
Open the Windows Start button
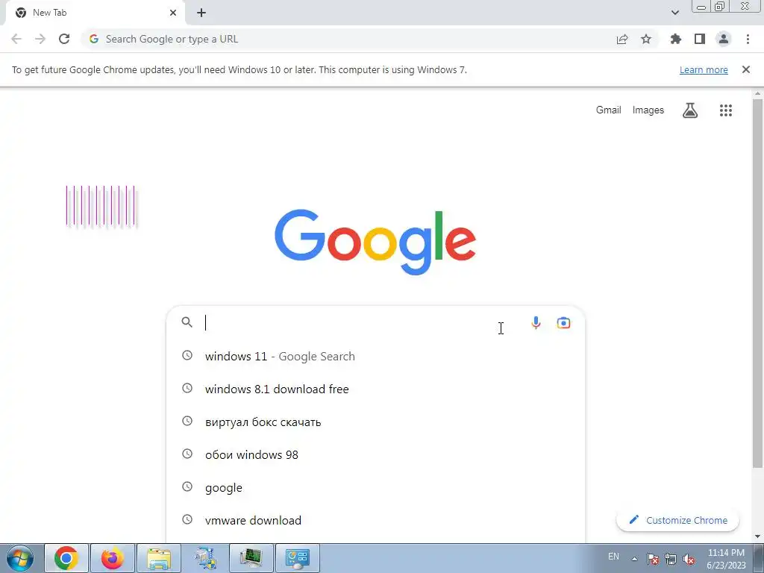coord(20,558)
